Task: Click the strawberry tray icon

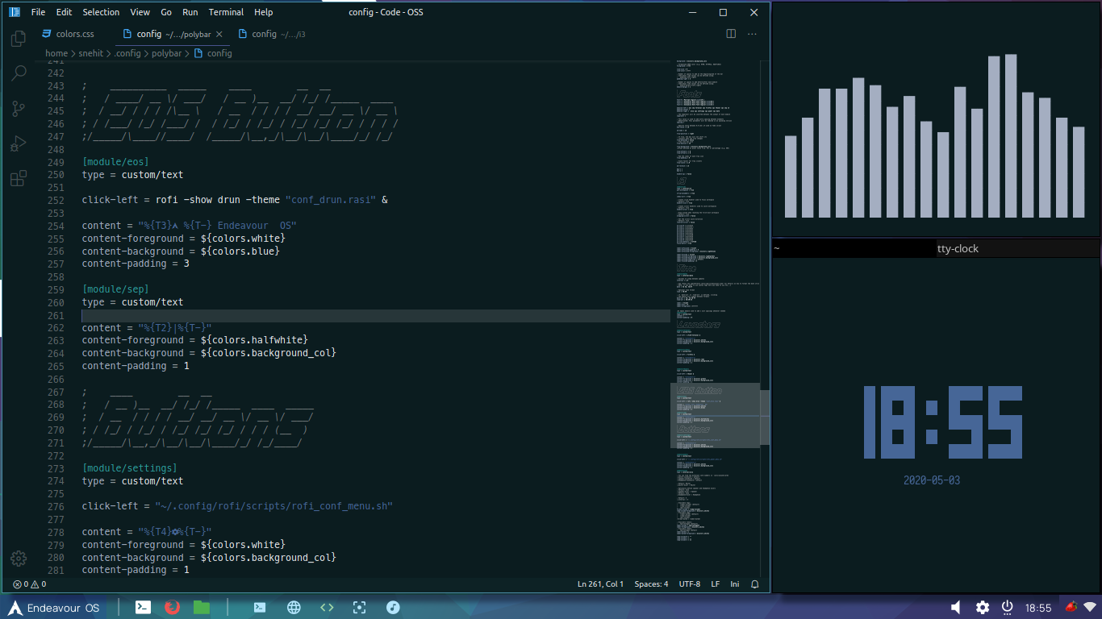Action: tap(1071, 607)
